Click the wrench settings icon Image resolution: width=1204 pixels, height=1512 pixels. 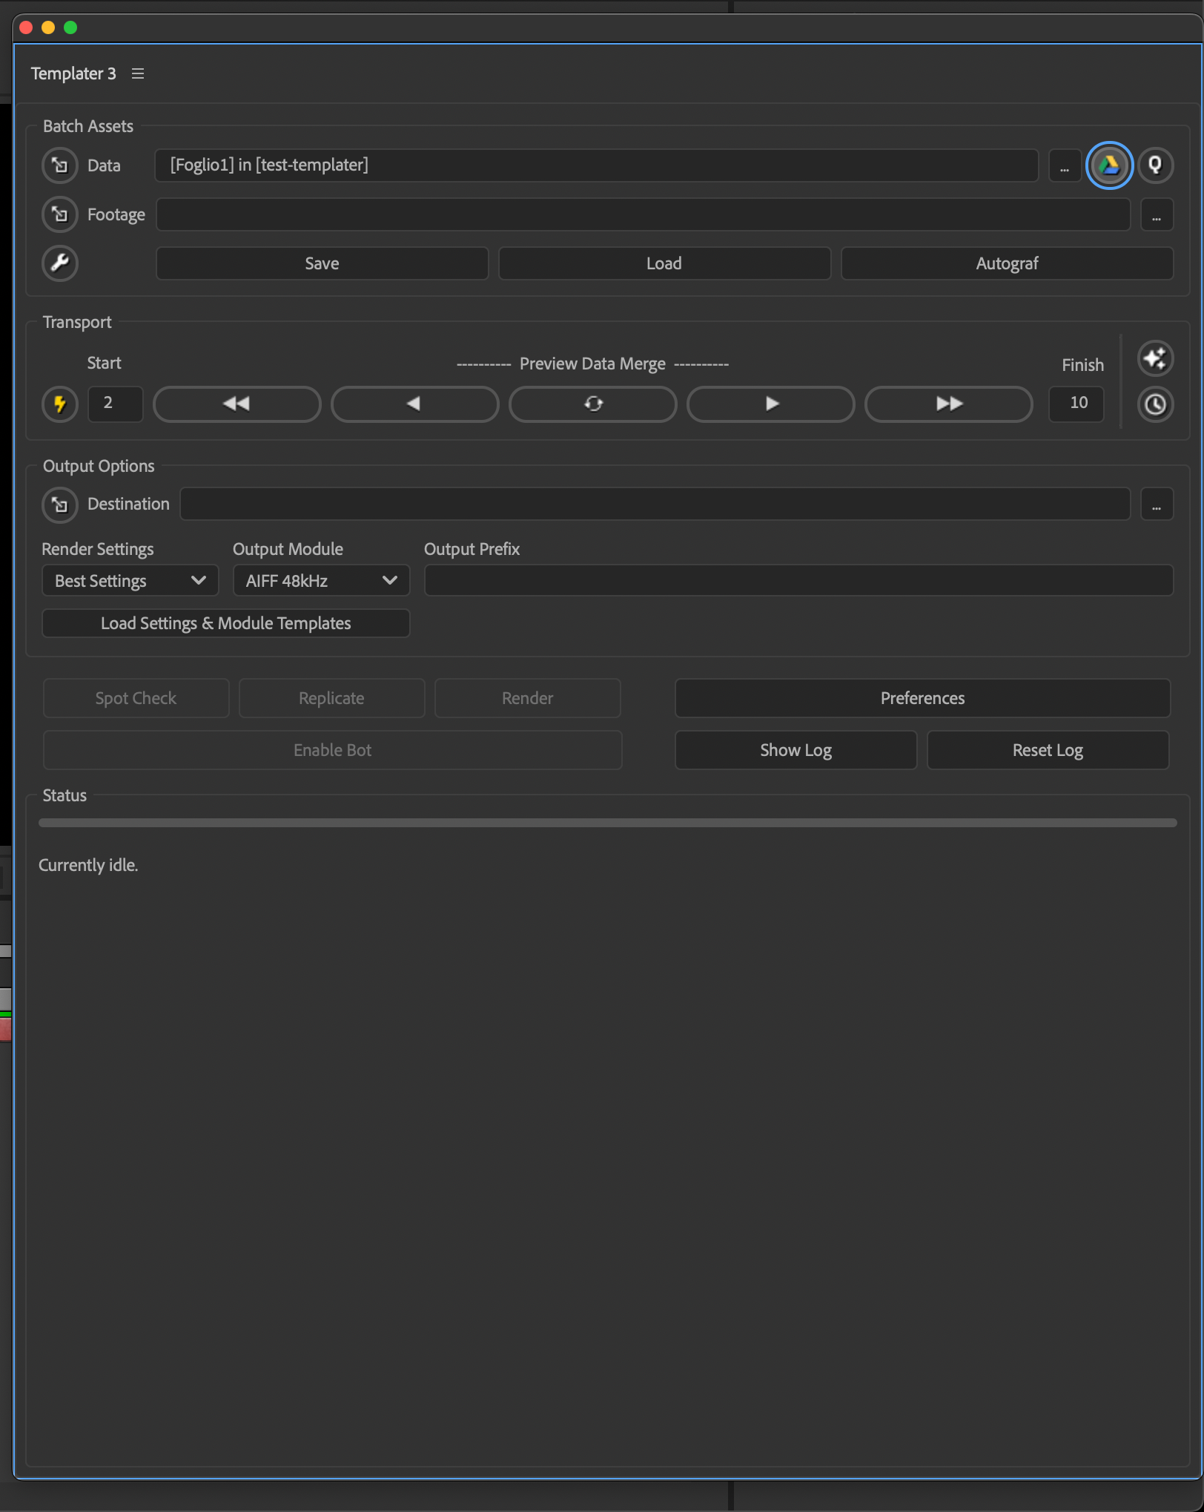[60, 263]
